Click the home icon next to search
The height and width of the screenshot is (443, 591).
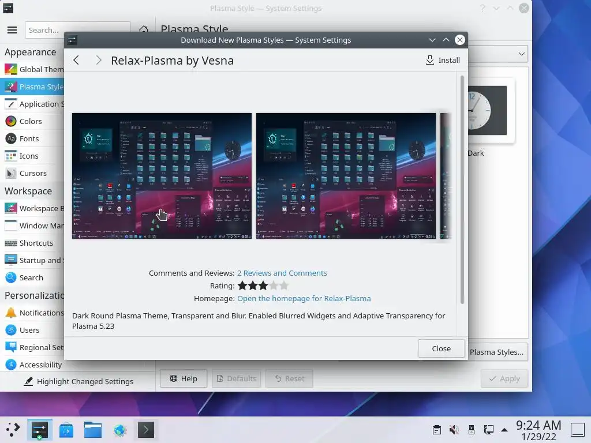coord(144,29)
